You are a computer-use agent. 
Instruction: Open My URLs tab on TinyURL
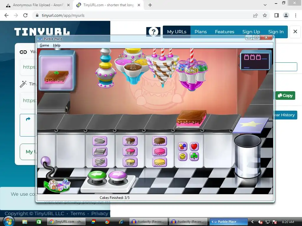click(x=177, y=32)
